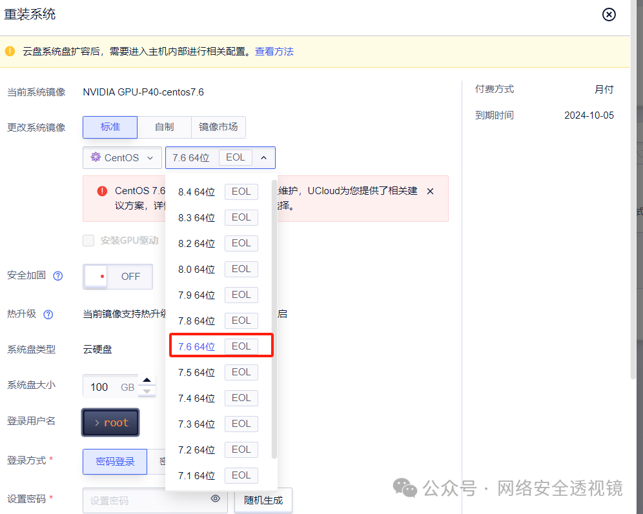Screen dimensions: 643x514
Task: Click the warning icon on the yellow notice banner
Action: tap(10, 51)
